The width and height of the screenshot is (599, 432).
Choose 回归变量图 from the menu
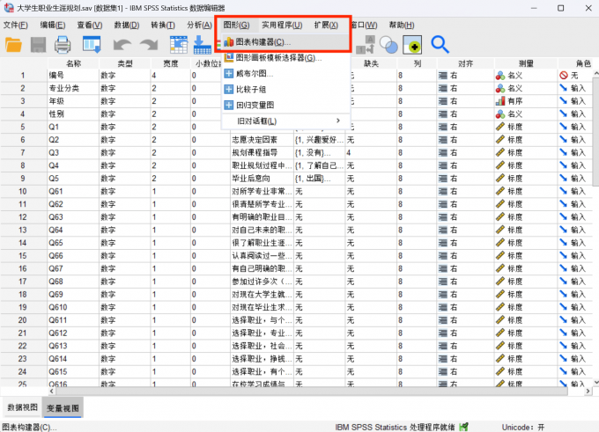pyautogui.click(x=285, y=105)
